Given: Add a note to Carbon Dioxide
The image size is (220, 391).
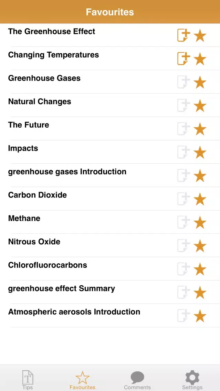Looking at the screenshot, I should pyautogui.click(x=184, y=199).
